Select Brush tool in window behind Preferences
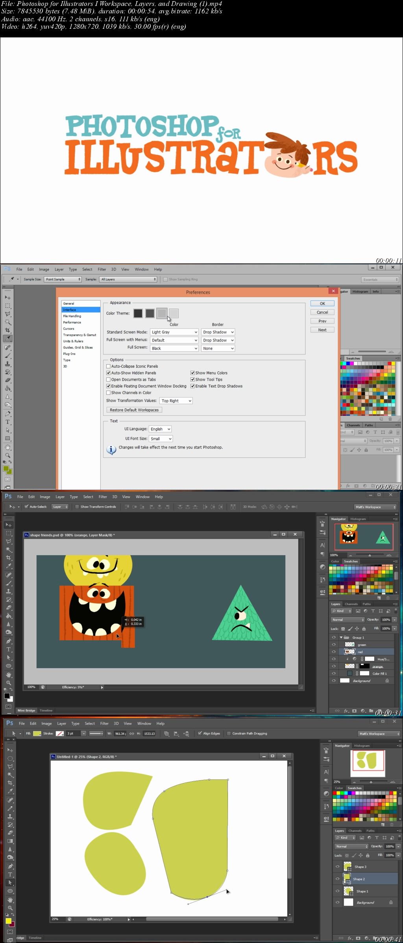The height and width of the screenshot is (943, 403). (x=7, y=356)
